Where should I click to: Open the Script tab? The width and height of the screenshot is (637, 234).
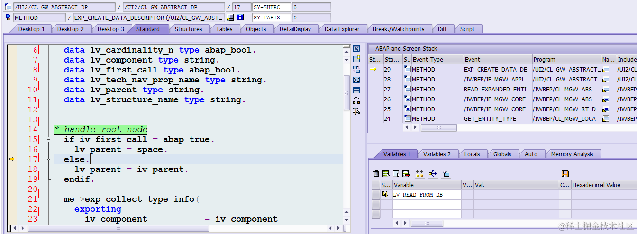pyautogui.click(x=467, y=29)
